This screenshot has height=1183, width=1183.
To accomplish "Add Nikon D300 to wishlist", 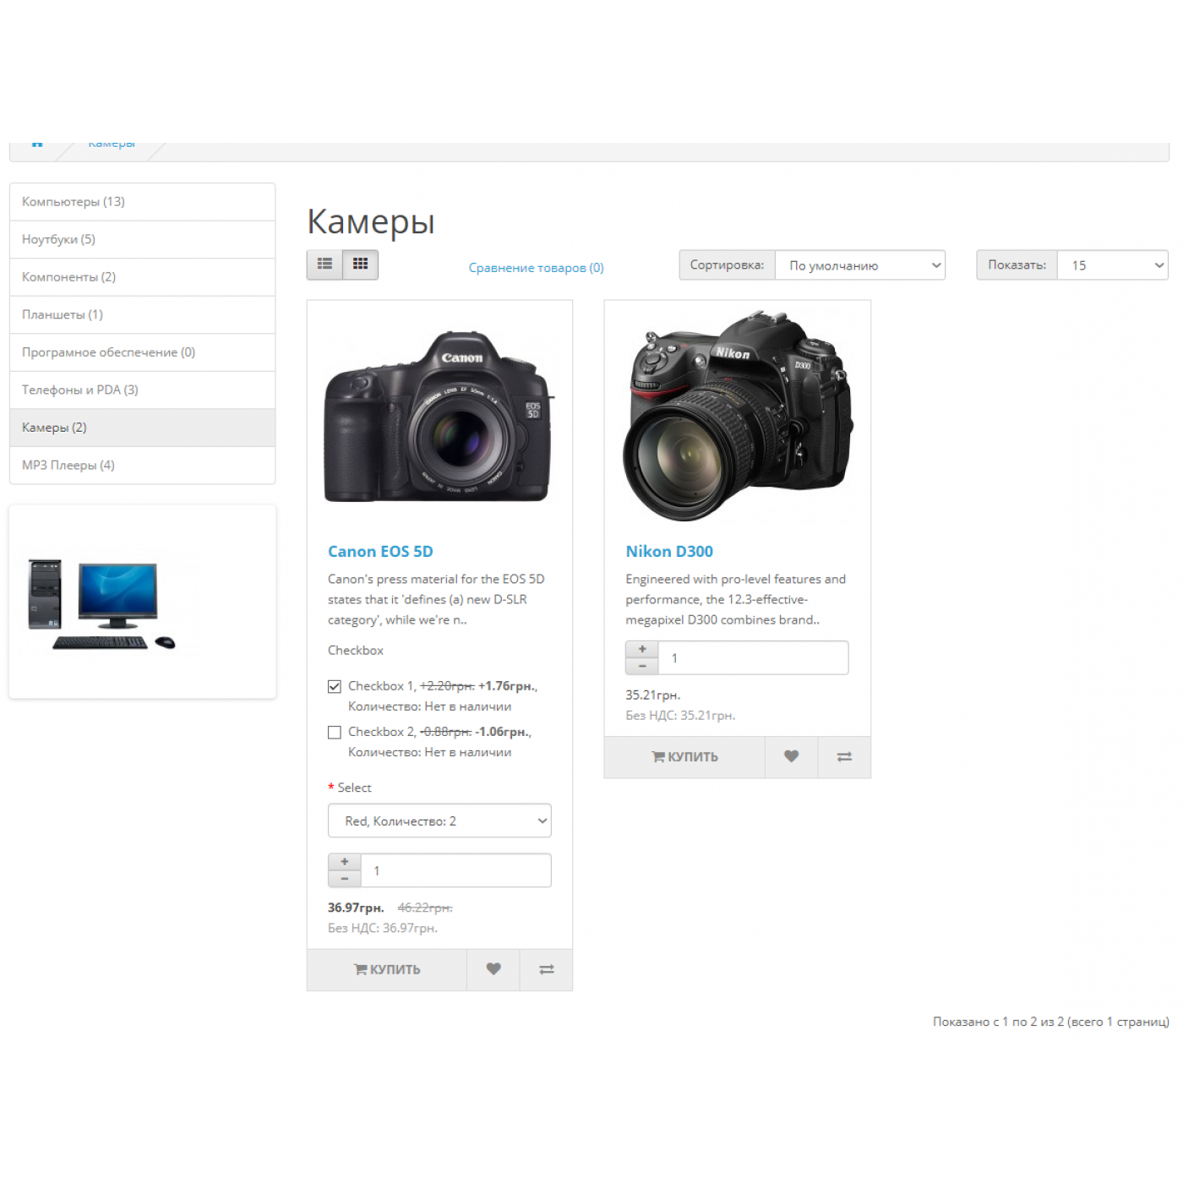I will (791, 756).
